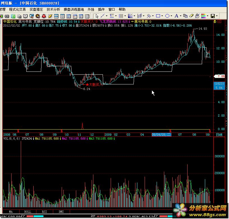Screen dimensions: 229x219
Task: Click the copy drawings icon
Action: (186, 16)
